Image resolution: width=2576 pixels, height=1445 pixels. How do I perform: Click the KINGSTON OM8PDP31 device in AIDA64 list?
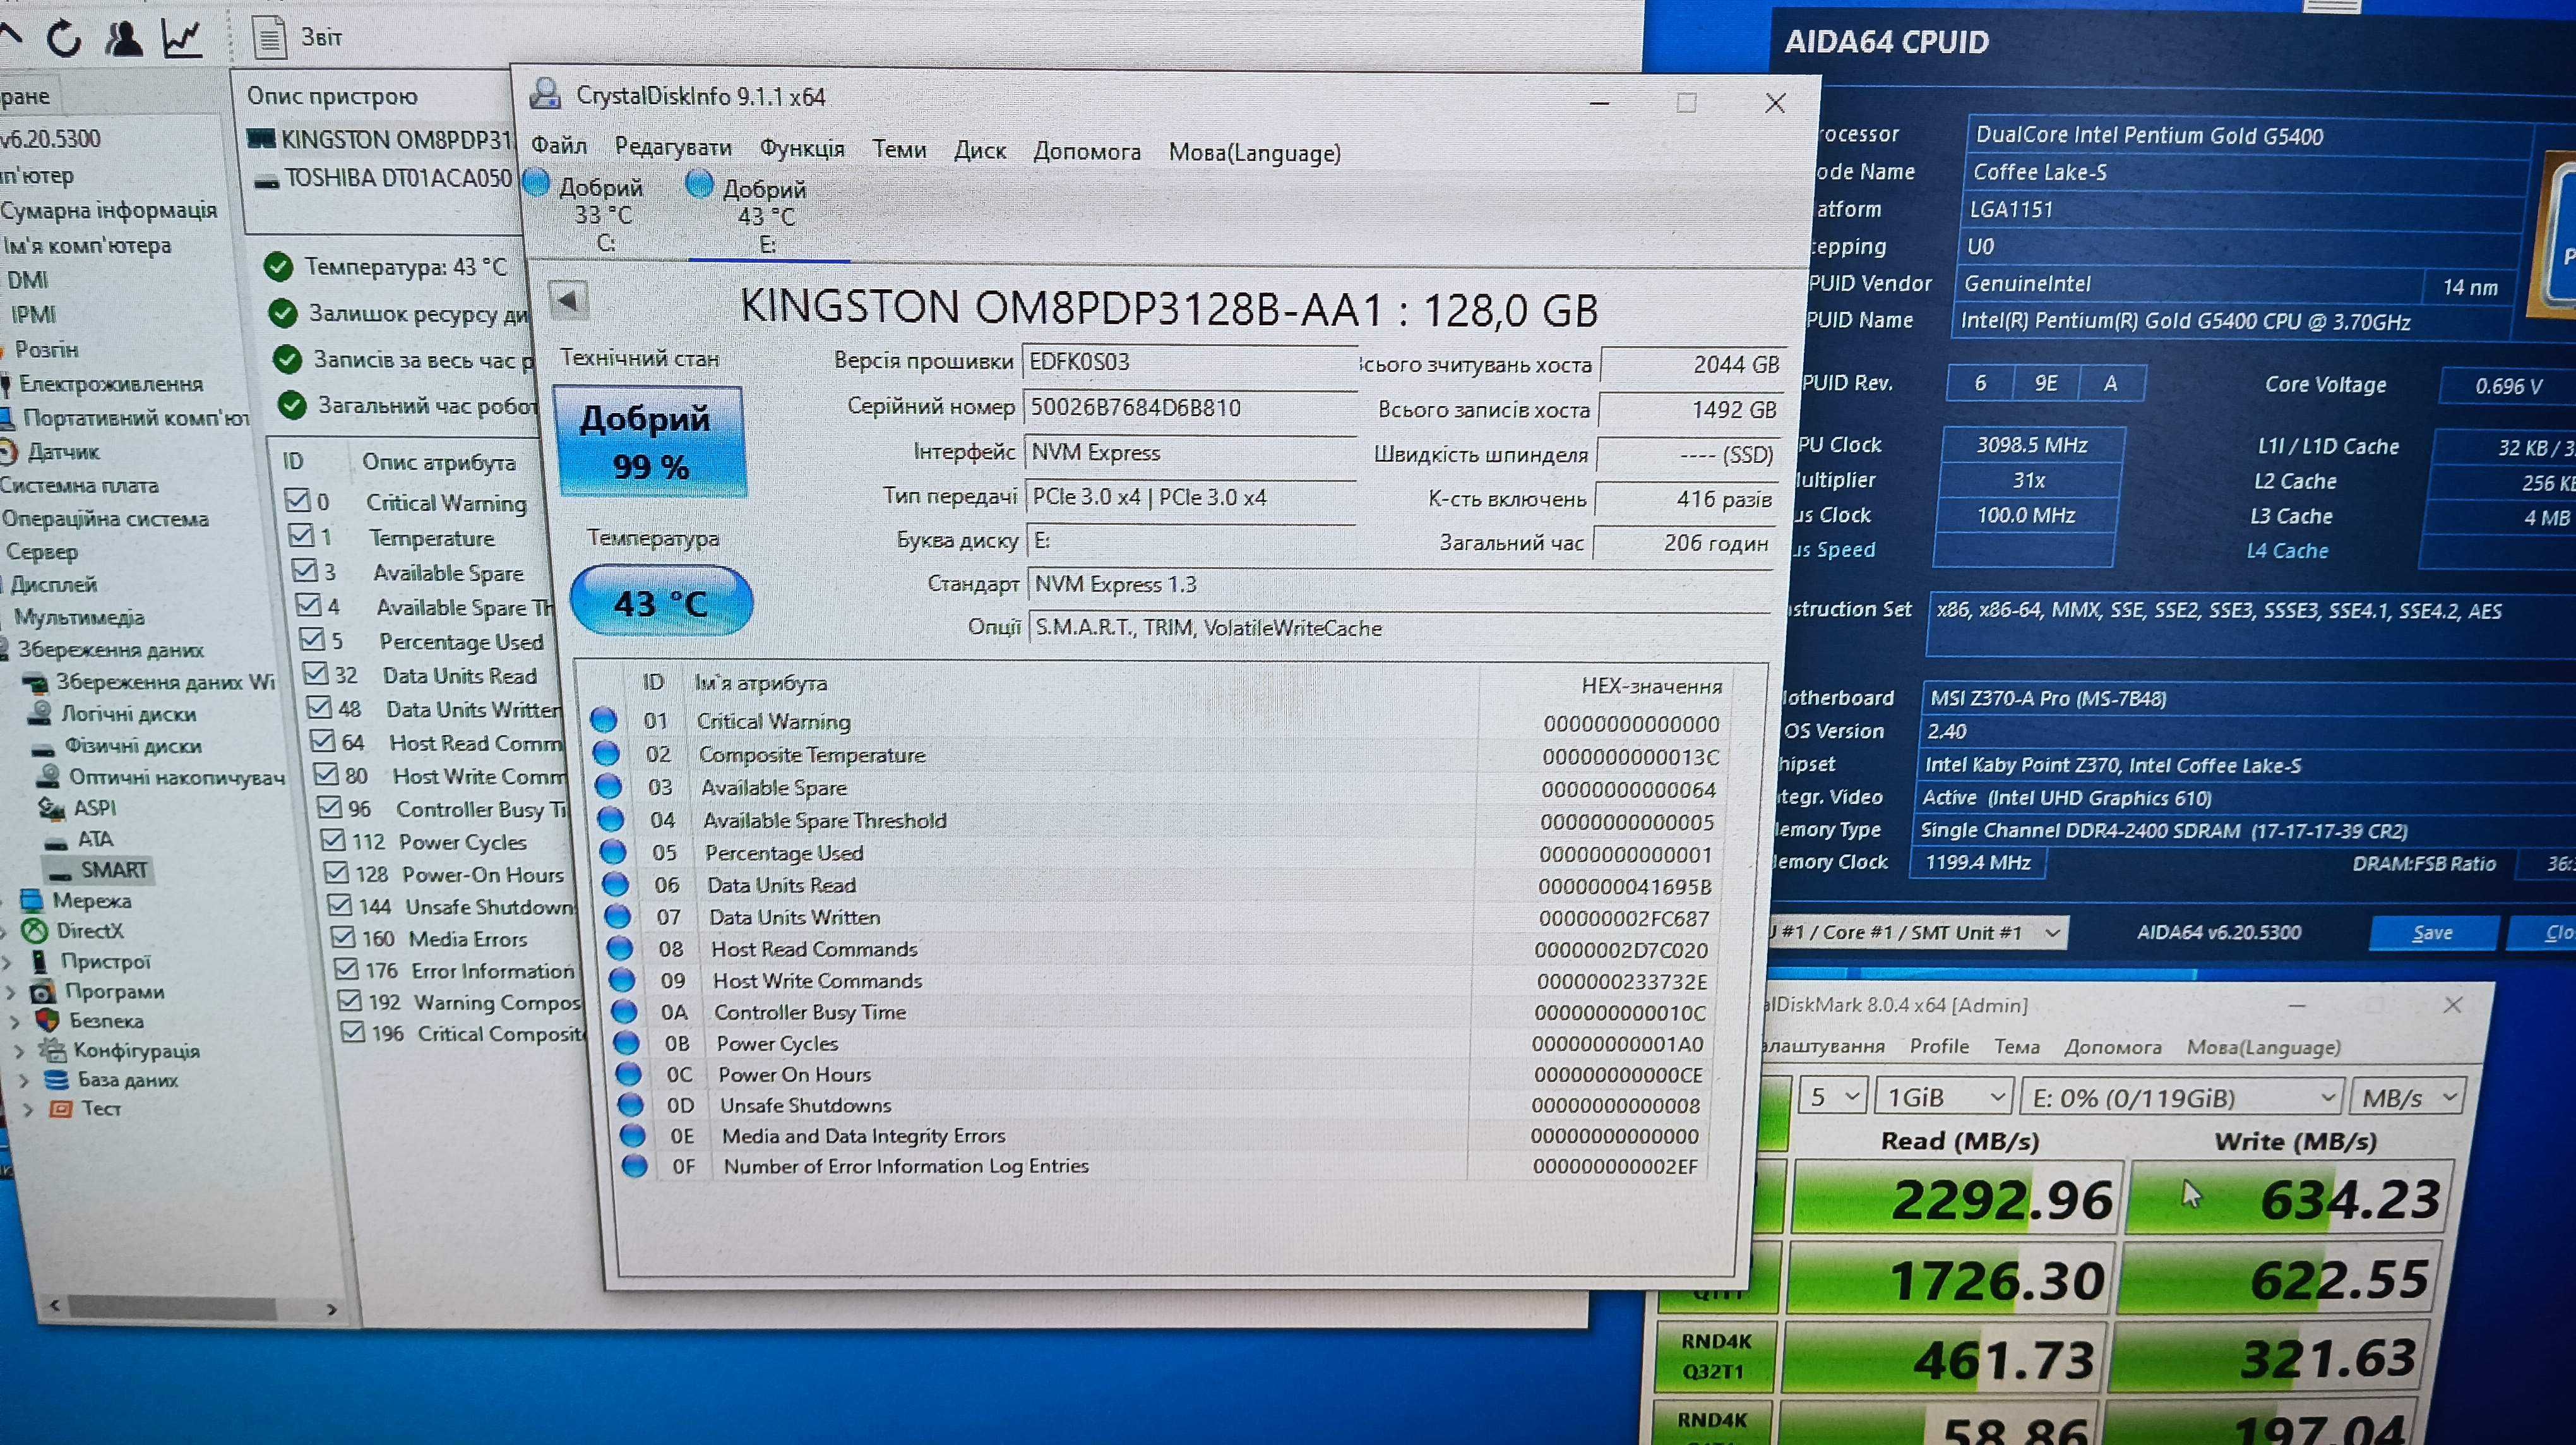(380, 139)
